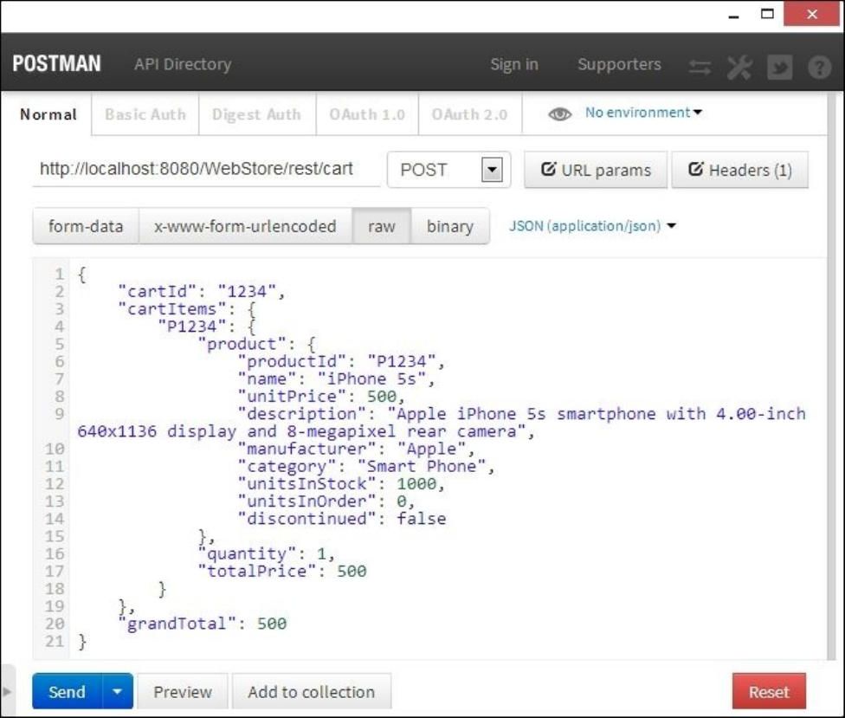The height and width of the screenshot is (718, 845).
Task: Open settings wrench and screwdriver icon
Action: tap(739, 68)
